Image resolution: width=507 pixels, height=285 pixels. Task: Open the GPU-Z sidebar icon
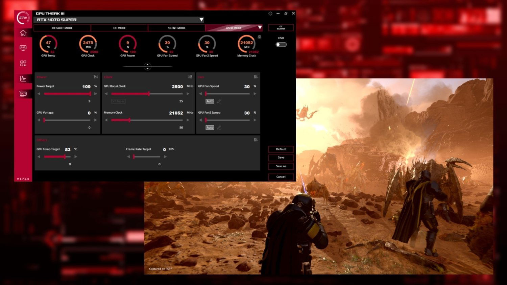[x=23, y=94]
